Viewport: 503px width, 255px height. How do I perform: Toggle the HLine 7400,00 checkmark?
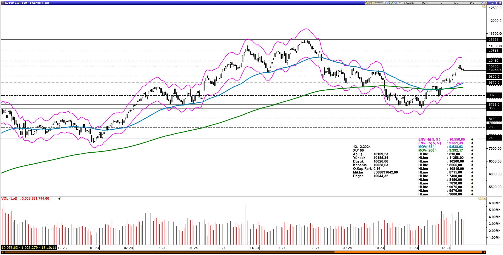click(472, 176)
